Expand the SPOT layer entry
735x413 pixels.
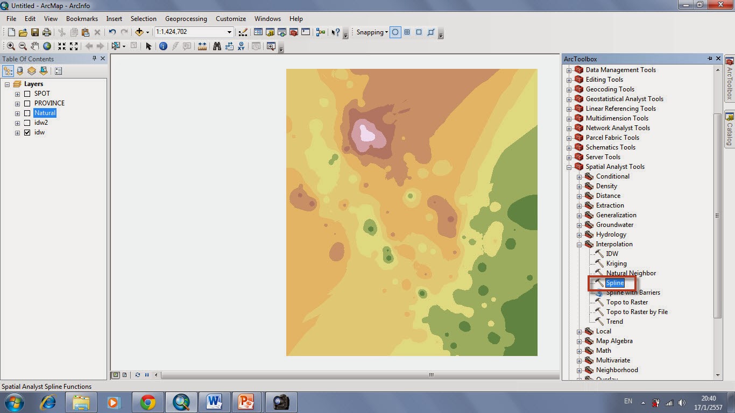(17, 94)
